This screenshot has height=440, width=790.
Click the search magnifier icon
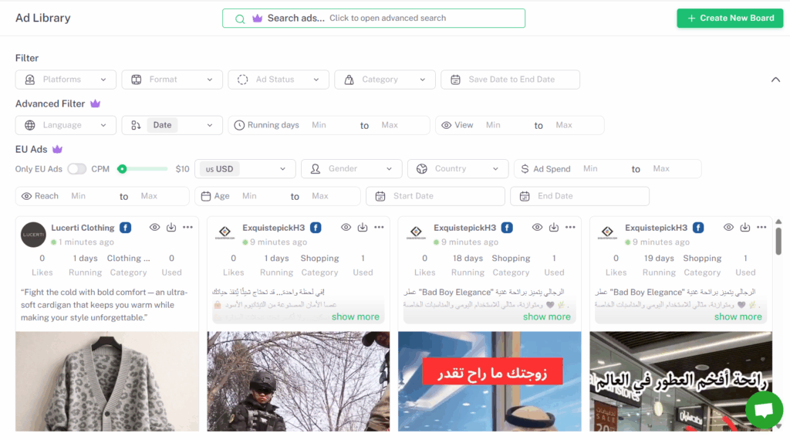(240, 19)
